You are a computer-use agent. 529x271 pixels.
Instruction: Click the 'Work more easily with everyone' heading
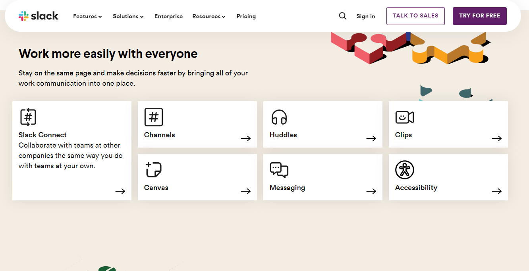[x=108, y=54]
